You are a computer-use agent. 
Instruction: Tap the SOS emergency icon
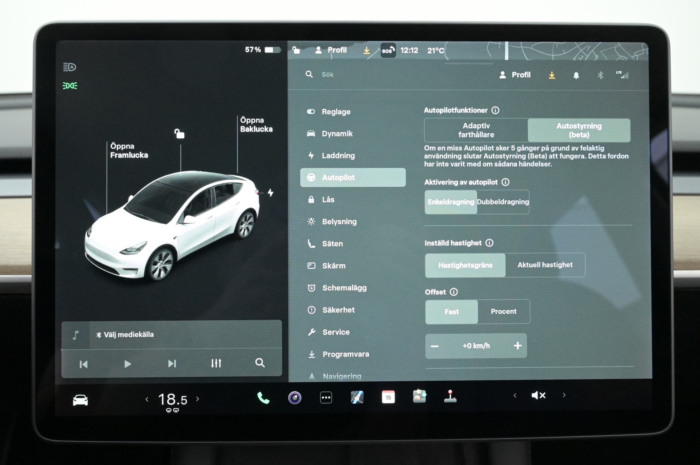click(x=388, y=50)
